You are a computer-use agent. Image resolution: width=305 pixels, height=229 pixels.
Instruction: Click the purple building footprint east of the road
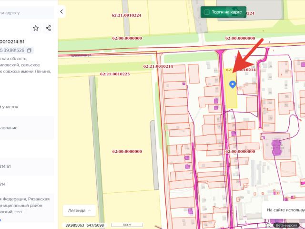(276, 147)
